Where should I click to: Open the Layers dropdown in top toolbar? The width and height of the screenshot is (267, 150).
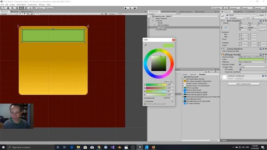click(x=247, y=8)
